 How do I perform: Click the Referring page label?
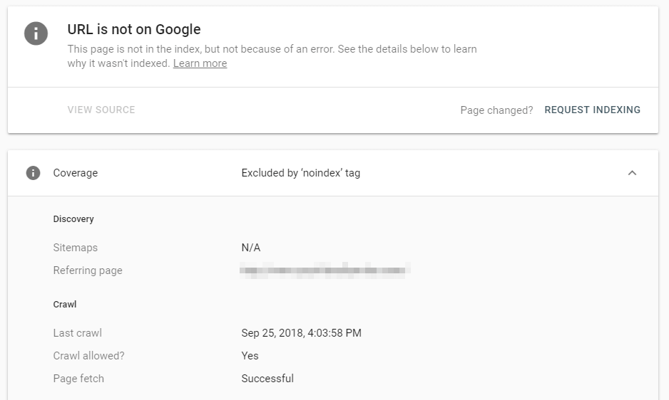[88, 270]
